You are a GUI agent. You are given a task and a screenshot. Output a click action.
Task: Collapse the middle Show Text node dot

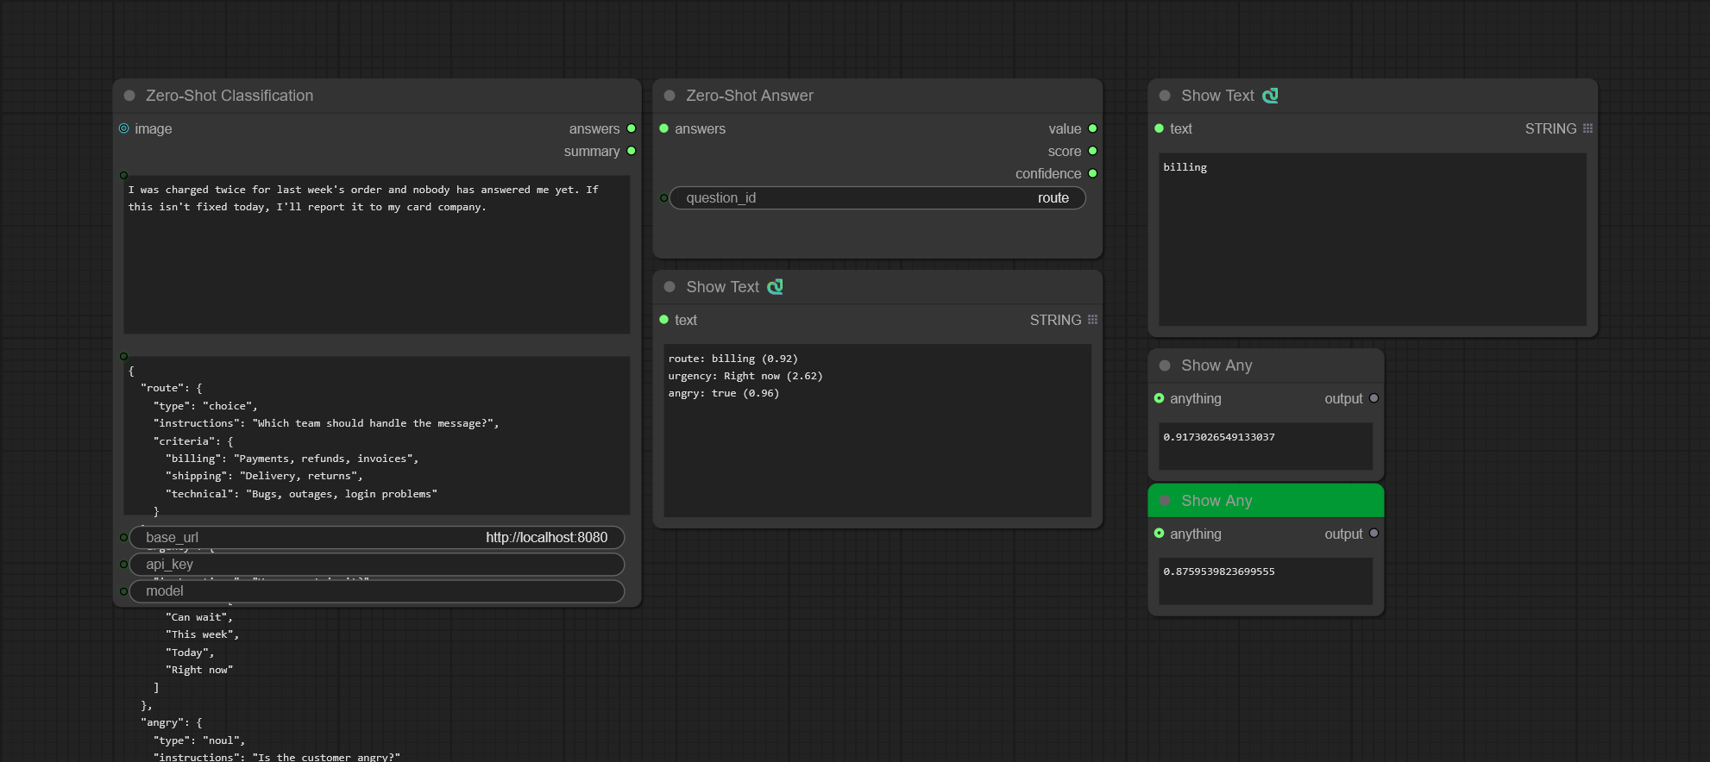(x=670, y=287)
